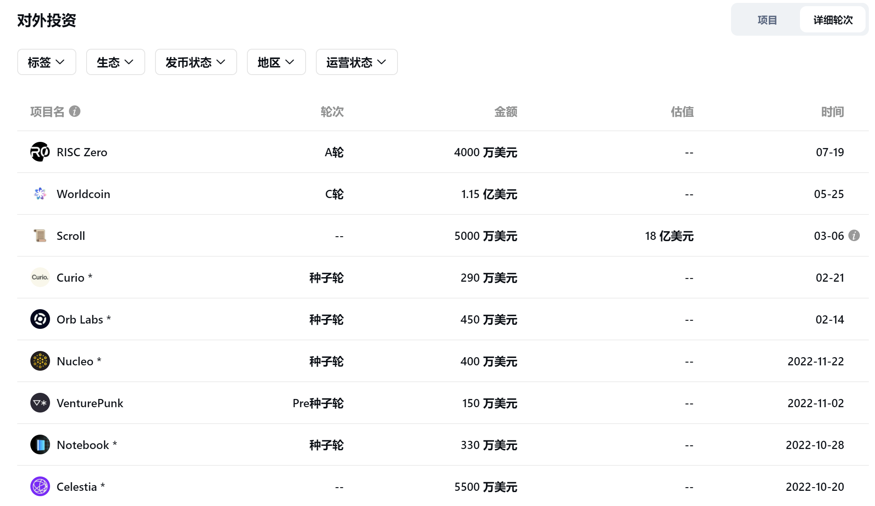Open the Celestia * project link
The width and height of the screenshot is (875, 506).
pyautogui.click(x=81, y=487)
